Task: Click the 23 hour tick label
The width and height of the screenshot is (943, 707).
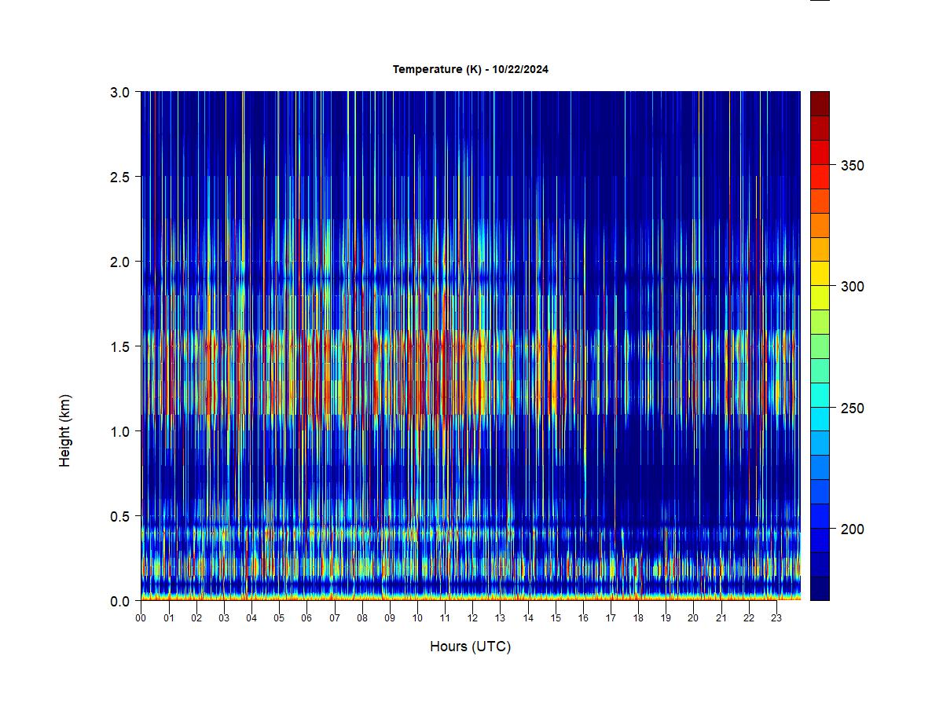Action: [776, 618]
